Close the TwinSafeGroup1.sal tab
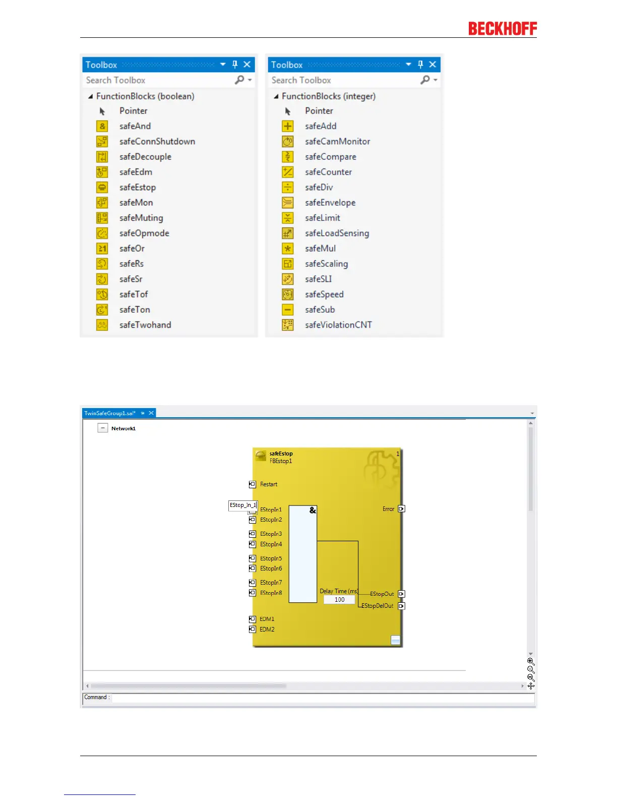Image resolution: width=617 pixels, height=799 pixels. 151,413
